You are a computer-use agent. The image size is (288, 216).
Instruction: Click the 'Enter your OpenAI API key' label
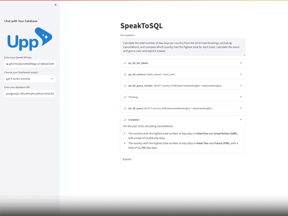click(18, 58)
